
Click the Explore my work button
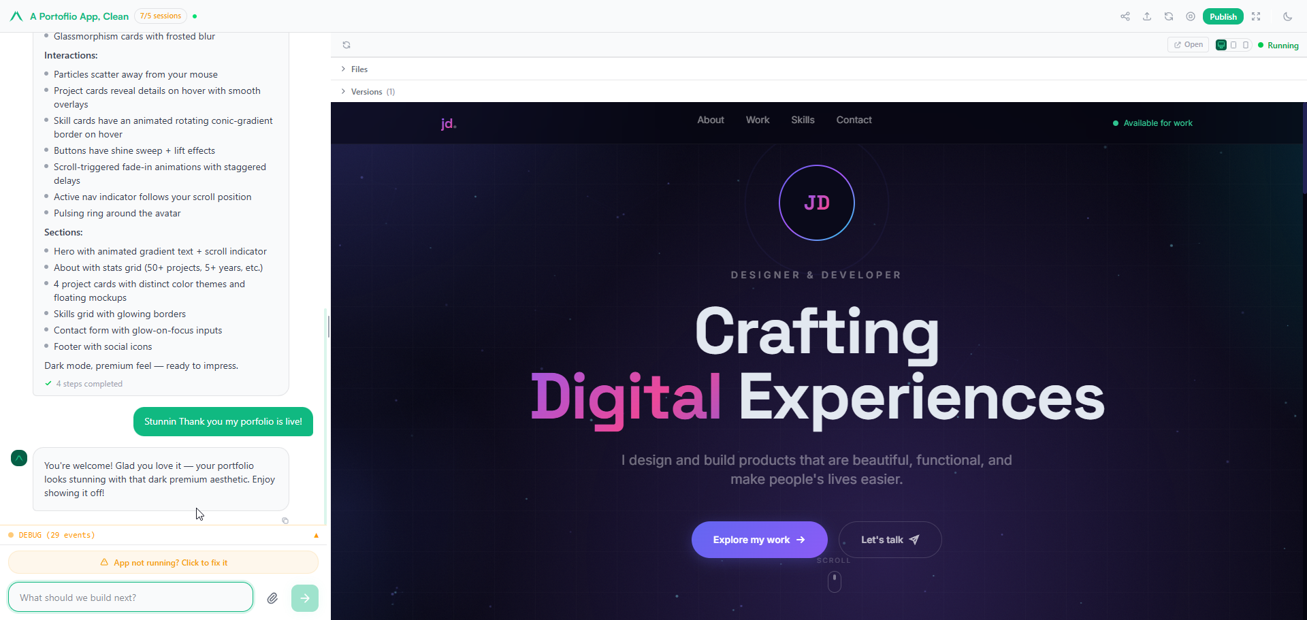point(759,540)
